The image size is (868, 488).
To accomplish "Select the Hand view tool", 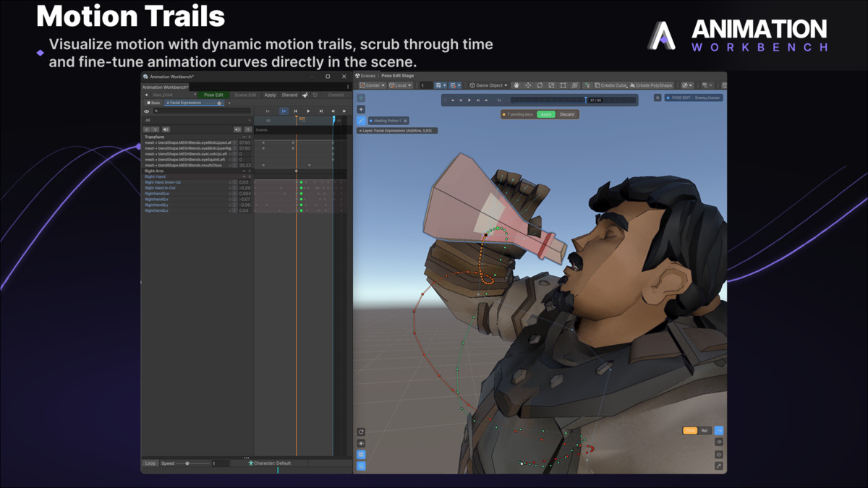I will pyautogui.click(x=516, y=85).
